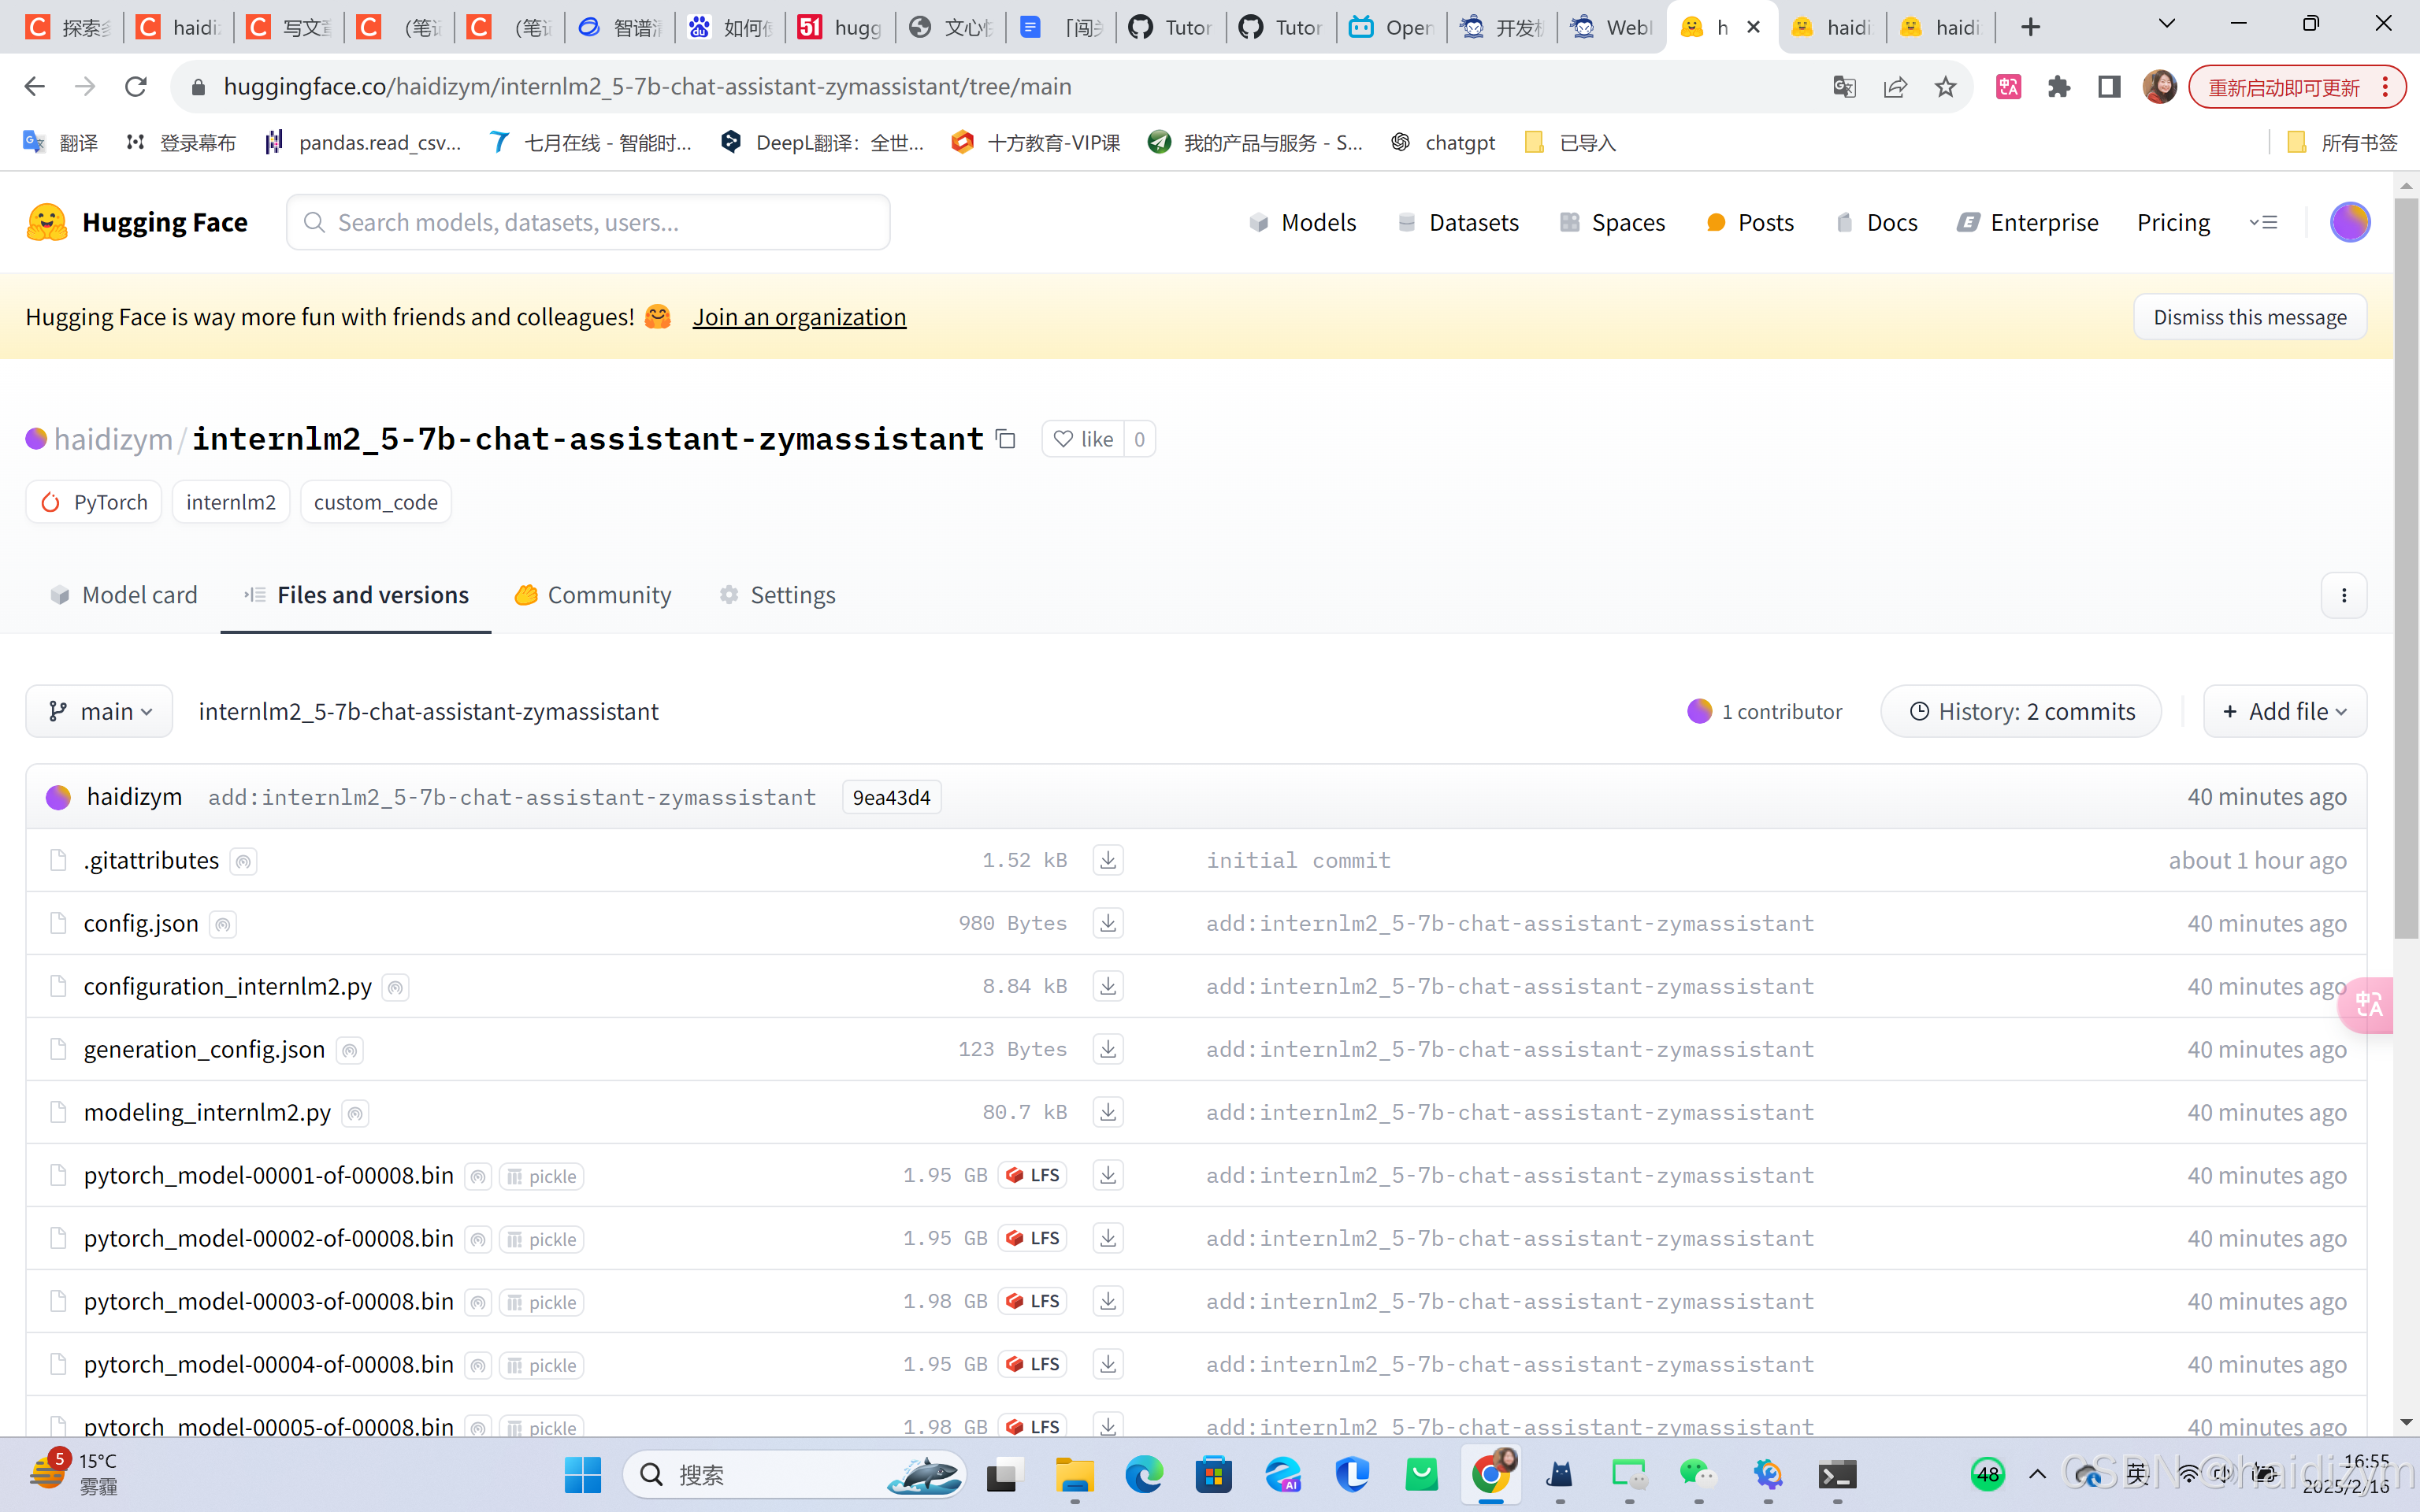Show hidden system tray icons
The image size is (2420, 1512).
click(2037, 1474)
